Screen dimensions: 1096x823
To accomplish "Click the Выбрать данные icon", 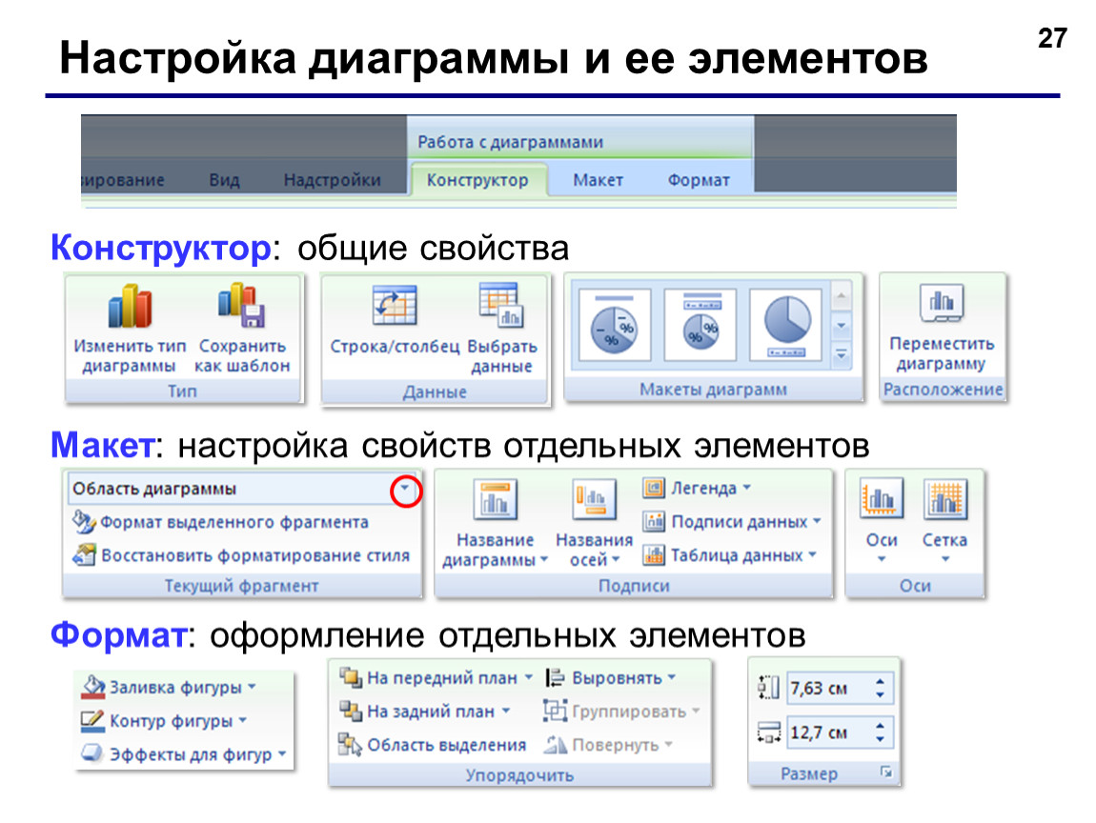I will 501,306.
